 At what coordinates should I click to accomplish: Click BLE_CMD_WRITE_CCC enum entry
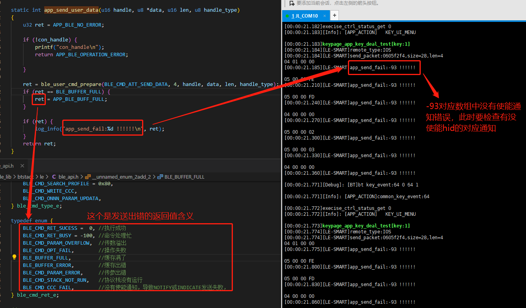pos(50,191)
